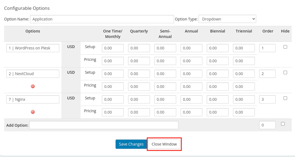
Task: Tick Hide checkbox for WordPress on Plesk
Action: coord(285,47)
